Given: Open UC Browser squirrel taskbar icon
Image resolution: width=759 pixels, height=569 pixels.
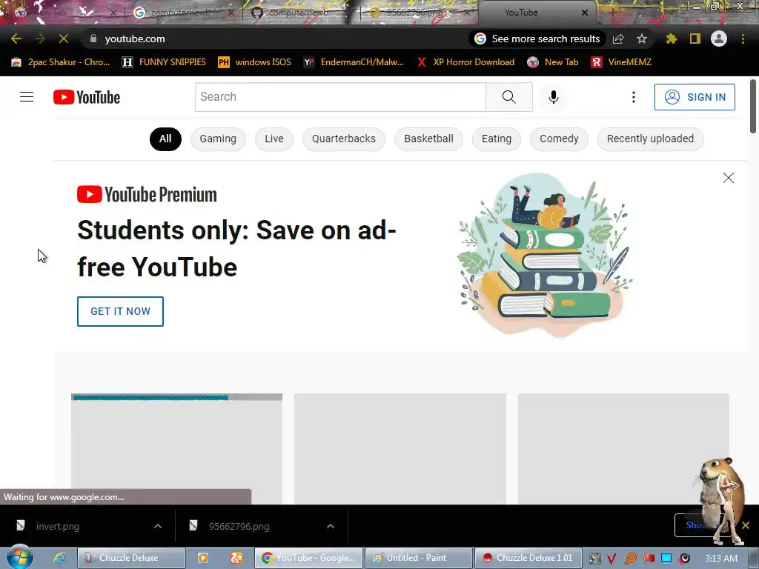Looking at the screenshot, I should tap(236, 558).
